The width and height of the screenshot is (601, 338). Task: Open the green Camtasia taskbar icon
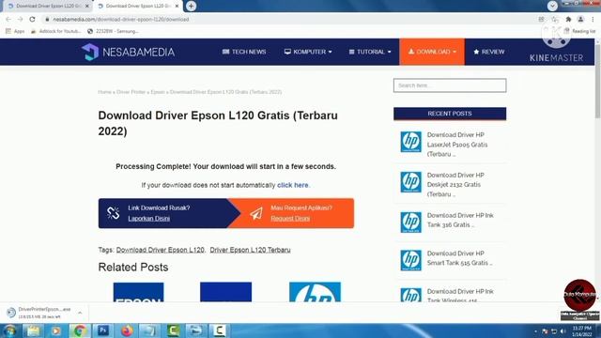(173, 330)
